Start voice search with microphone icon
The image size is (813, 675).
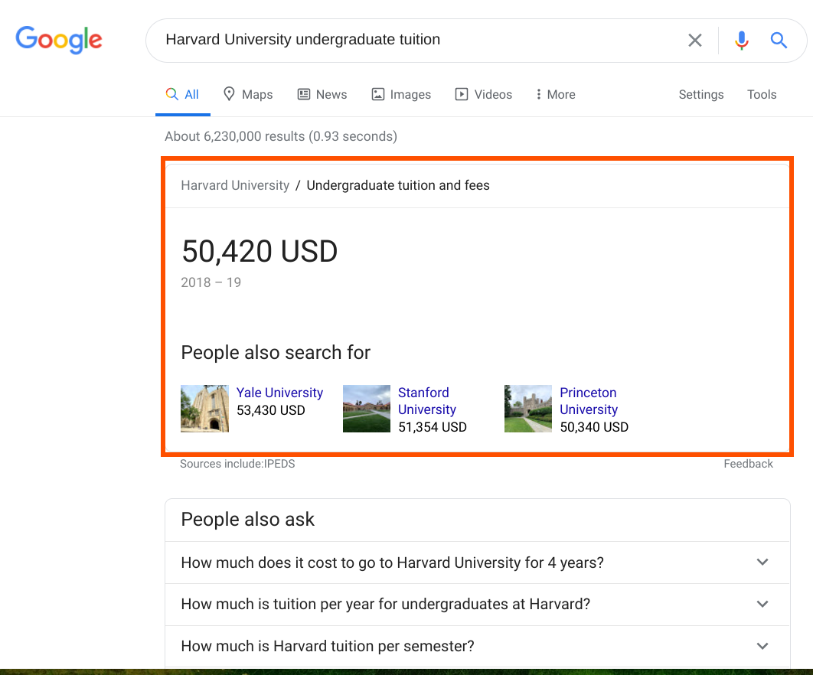tap(742, 40)
